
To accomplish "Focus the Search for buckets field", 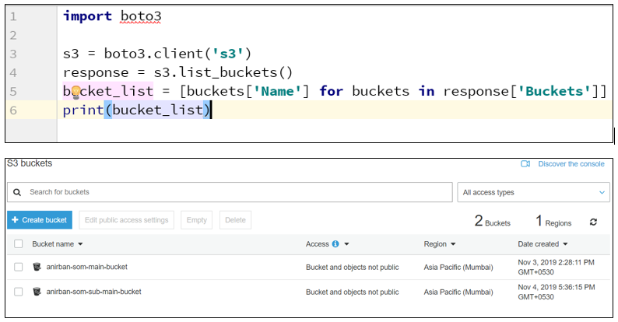I will pos(230,192).
